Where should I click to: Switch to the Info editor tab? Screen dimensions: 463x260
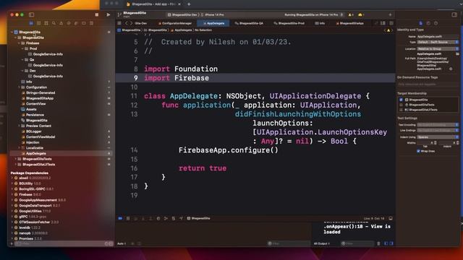pyautogui.click(x=320, y=23)
